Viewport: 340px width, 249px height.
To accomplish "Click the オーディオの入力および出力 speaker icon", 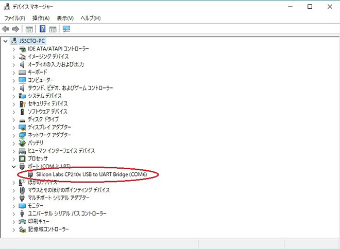I will coord(22,64).
